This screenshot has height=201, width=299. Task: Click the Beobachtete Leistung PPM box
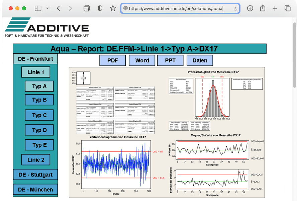tap(179, 126)
